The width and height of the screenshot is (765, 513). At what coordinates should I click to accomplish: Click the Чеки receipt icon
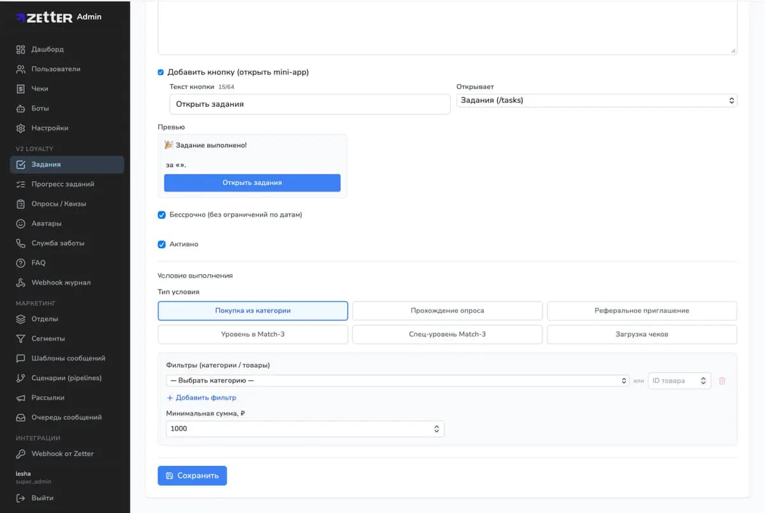point(20,88)
